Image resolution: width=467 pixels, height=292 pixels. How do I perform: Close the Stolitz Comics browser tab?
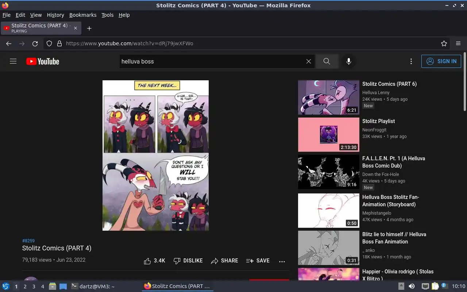click(x=76, y=28)
